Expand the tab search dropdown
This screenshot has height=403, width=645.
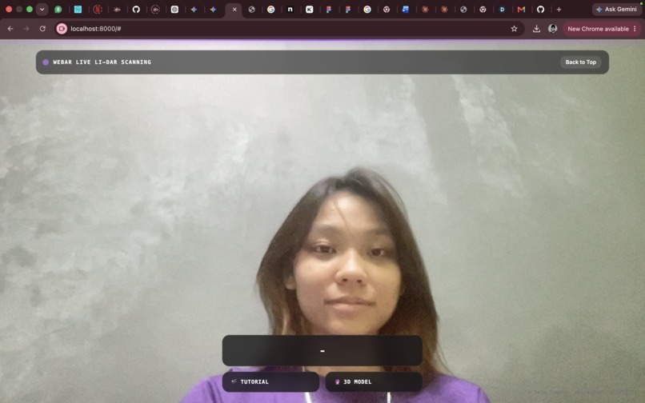[x=42, y=9]
